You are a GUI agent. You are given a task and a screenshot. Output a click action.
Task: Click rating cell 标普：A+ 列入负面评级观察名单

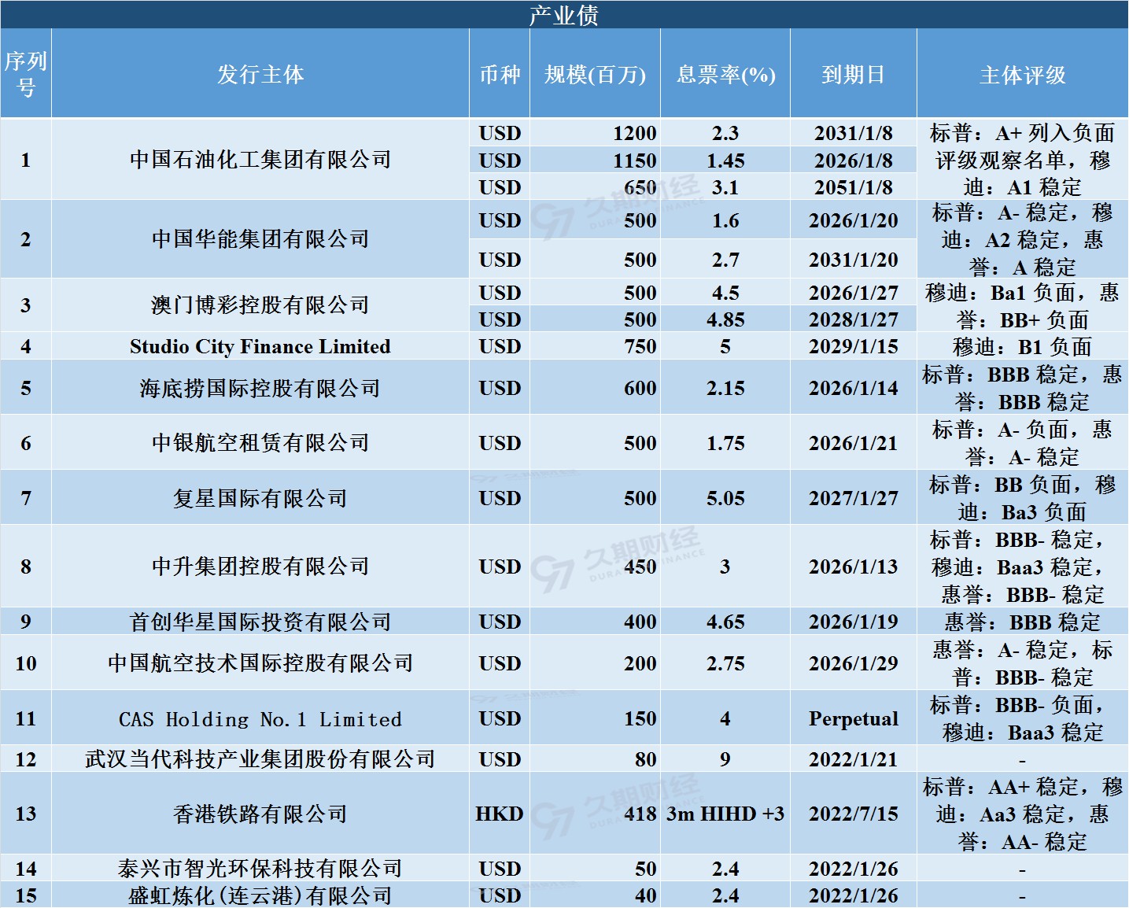(1022, 160)
